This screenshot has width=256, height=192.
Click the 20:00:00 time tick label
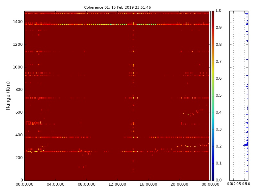click(x=180, y=184)
